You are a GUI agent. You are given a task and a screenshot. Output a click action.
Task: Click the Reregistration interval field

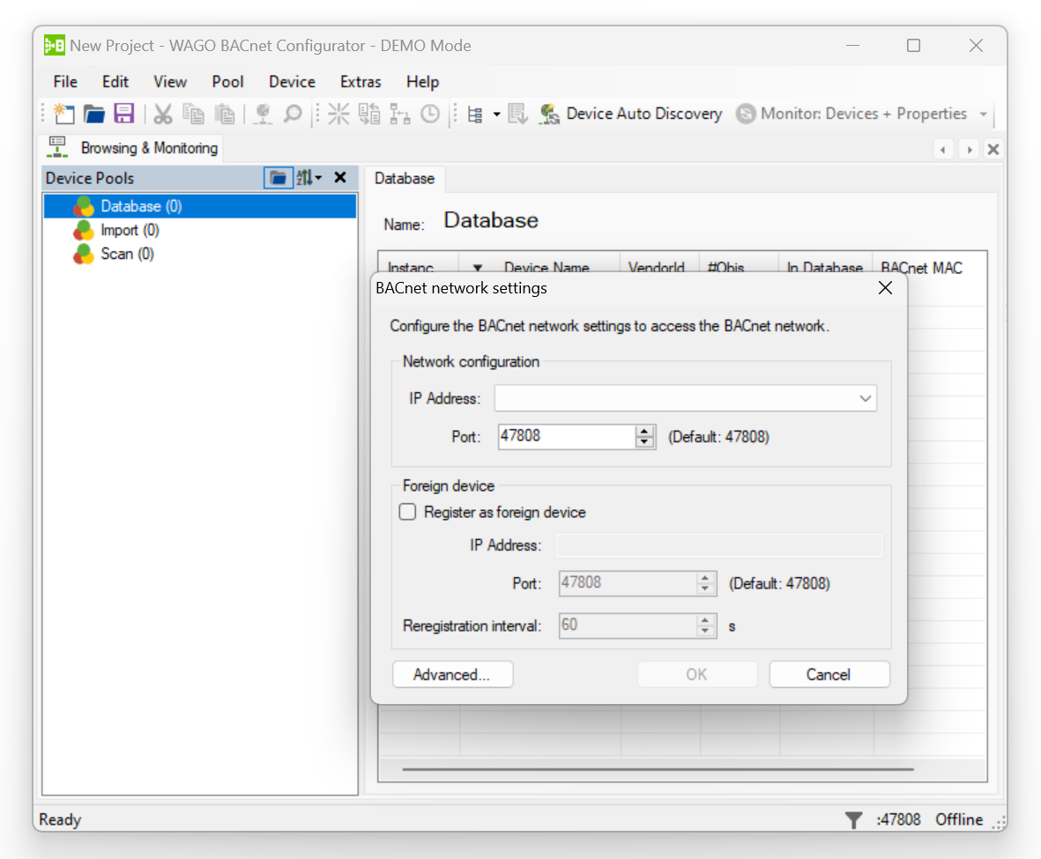[x=628, y=626]
